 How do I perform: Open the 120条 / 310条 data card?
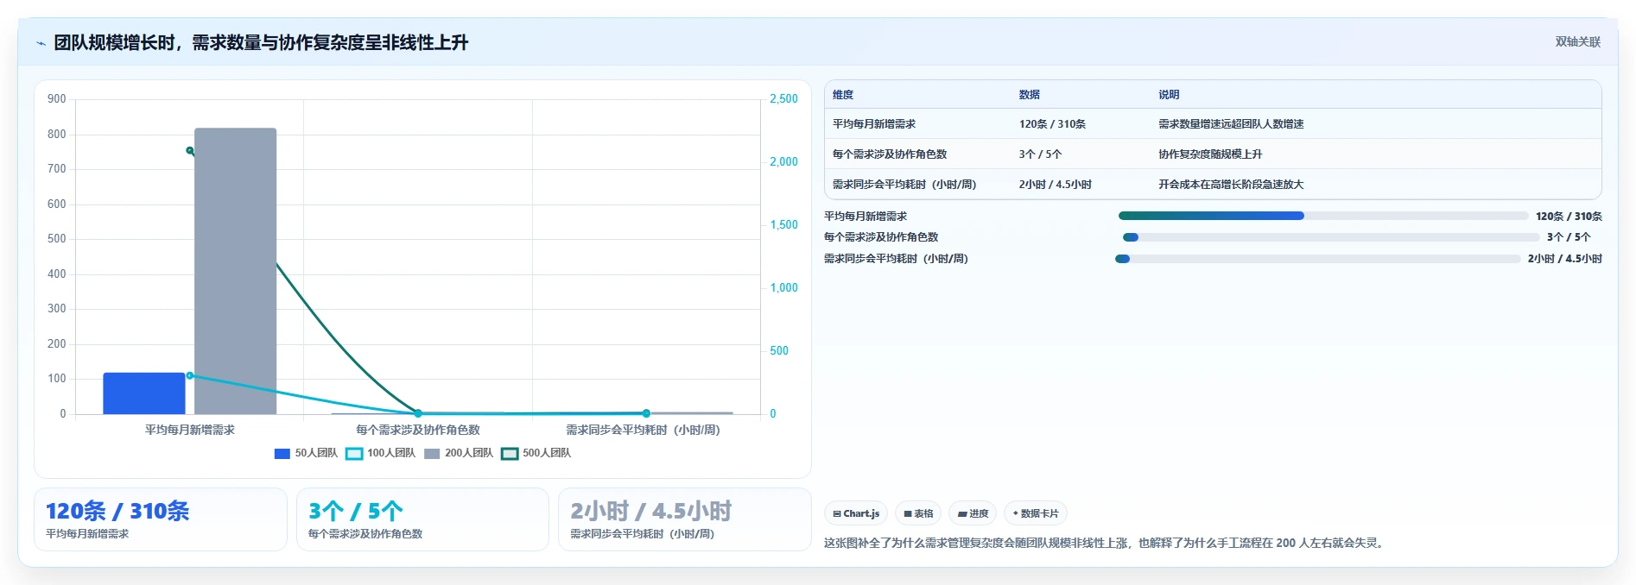[161, 519]
